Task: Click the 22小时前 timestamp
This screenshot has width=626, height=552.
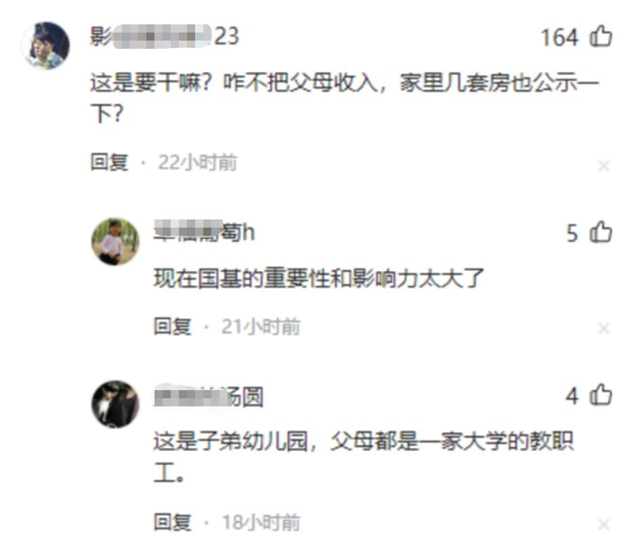Action: (198, 163)
